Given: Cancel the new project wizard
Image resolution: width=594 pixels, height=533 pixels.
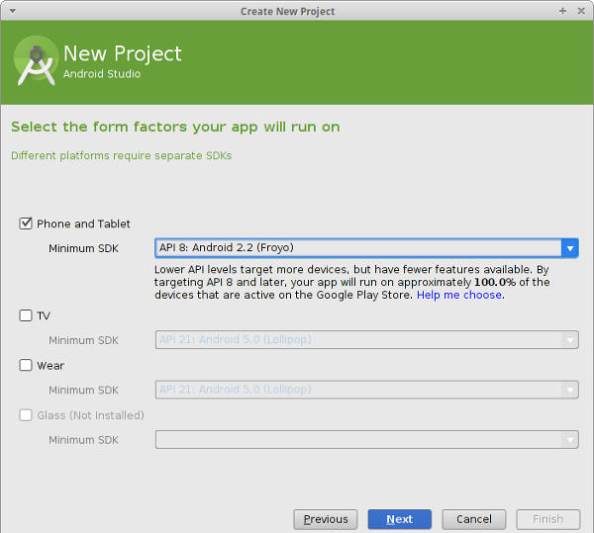Looking at the screenshot, I should 474,519.
